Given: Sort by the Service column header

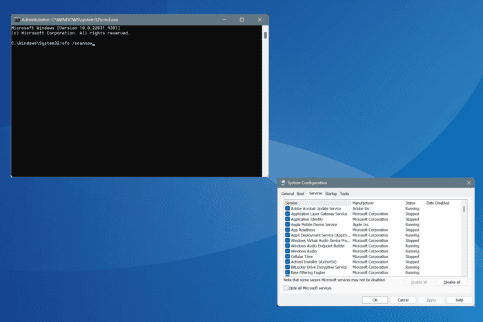Looking at the screenshot, I should click(x=317, y=203).
